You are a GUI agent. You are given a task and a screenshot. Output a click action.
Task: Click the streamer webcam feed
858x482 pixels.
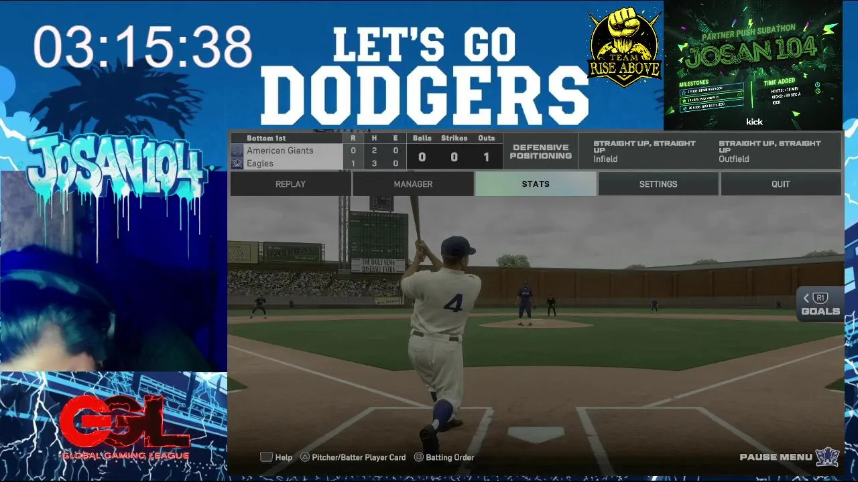tap(113, 271)
